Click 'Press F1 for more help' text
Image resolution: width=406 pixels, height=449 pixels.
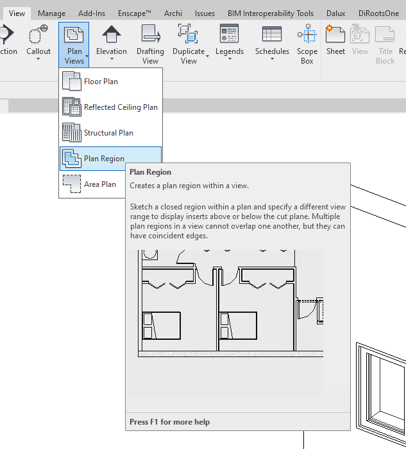pyautogui.click(x=169, y=422)
